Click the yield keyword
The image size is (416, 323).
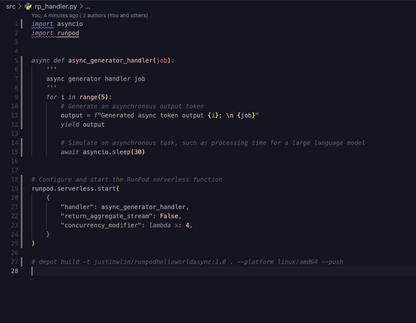click(x=70, y=125)
